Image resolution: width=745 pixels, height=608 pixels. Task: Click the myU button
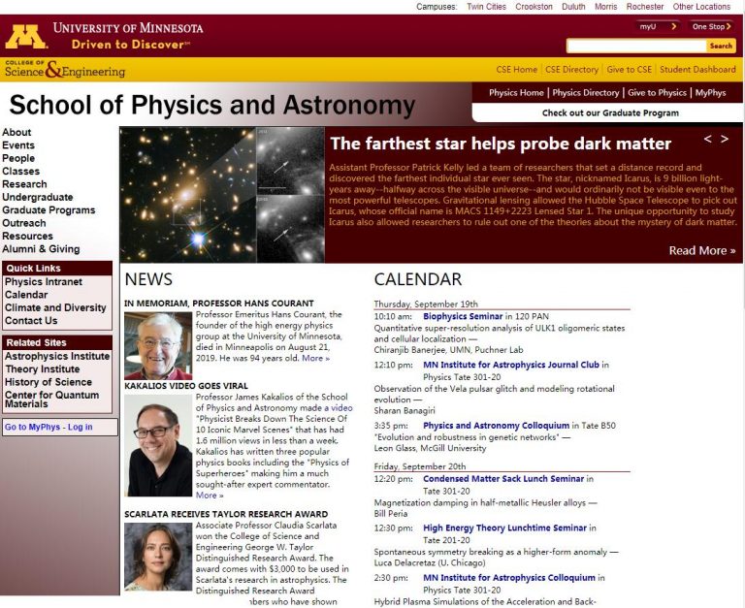(658, 26)
